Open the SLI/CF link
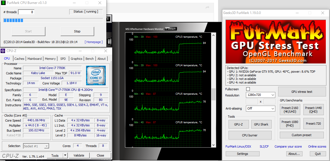The width and height of the screenshot is (330, 161). [264, 146]
